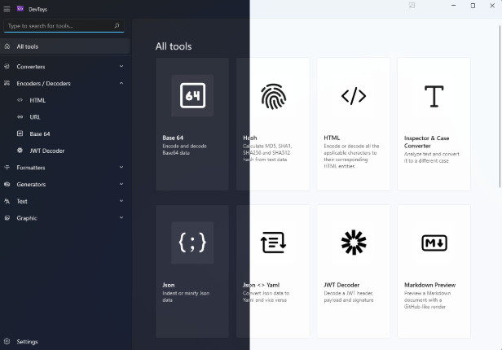Click the Settings gear icon

point(7,341)
